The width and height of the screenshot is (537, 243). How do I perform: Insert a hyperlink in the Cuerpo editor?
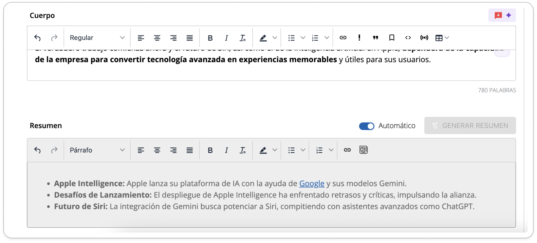point(343,38)
